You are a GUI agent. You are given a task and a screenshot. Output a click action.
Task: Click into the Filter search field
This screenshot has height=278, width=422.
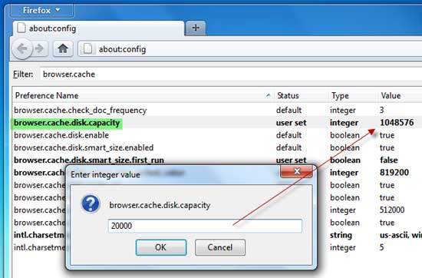231,74
